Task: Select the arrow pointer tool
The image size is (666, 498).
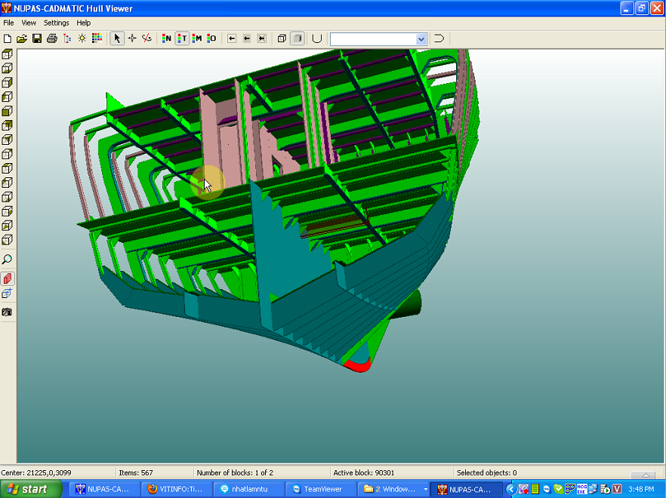Action: [x=117, y=38]
